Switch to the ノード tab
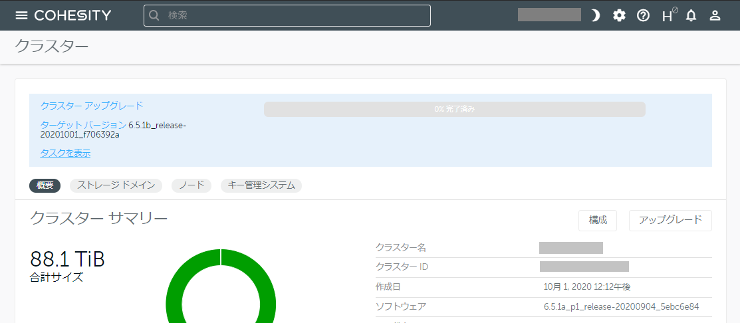The height and width of the screenshot is (323, 740). [191, 186]
